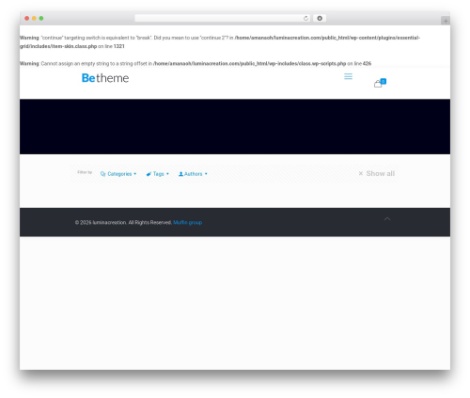Viewport: 470px width, 398px height.
Task: Click the red close window button
Action: pos(27,18)
